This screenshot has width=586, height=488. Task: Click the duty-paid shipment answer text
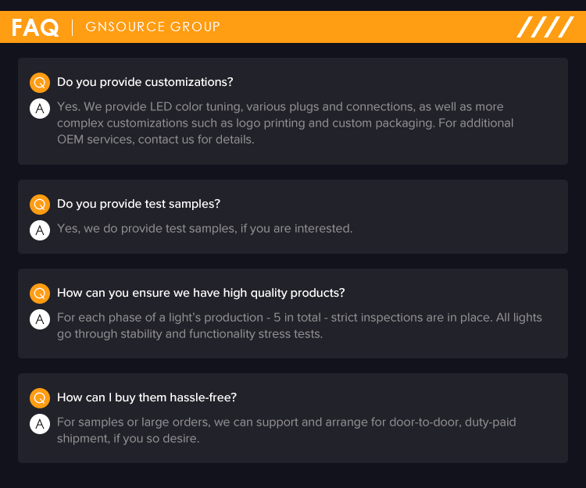[286, 430]
